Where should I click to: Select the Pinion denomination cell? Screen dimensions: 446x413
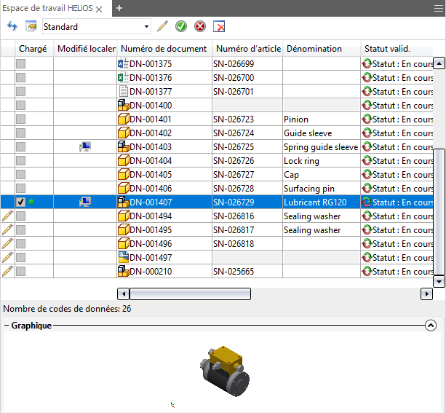click(x=322, y=119)
